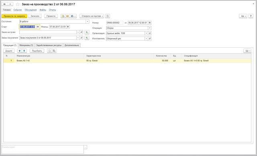Image resolution: width=257 pixels, height=156 pixels.
Task: Open calendar picker for Старт date
Action: point(38,27)
